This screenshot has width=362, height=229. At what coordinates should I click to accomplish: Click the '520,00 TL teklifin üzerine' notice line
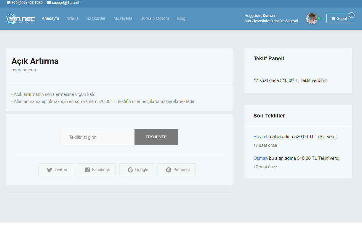[x=103, y=101]
